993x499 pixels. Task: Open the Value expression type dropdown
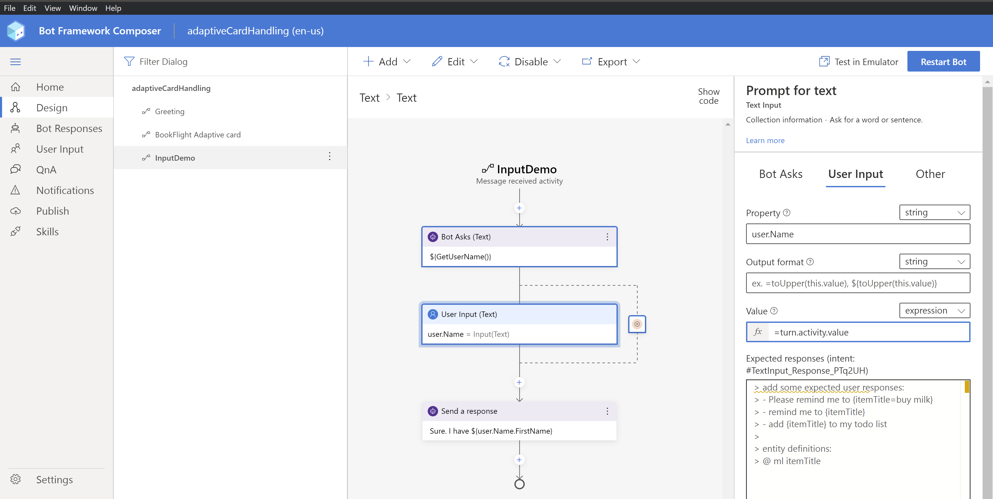pyautogui.click(x=934, y=310)
